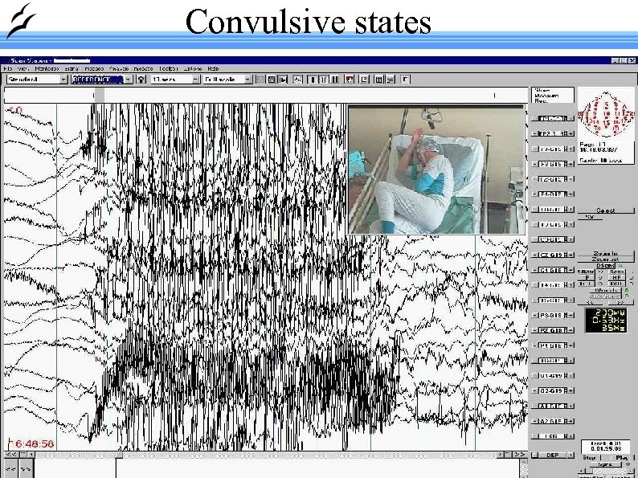
Task: Click the Zoom Out button
Action: pos(605,259)
